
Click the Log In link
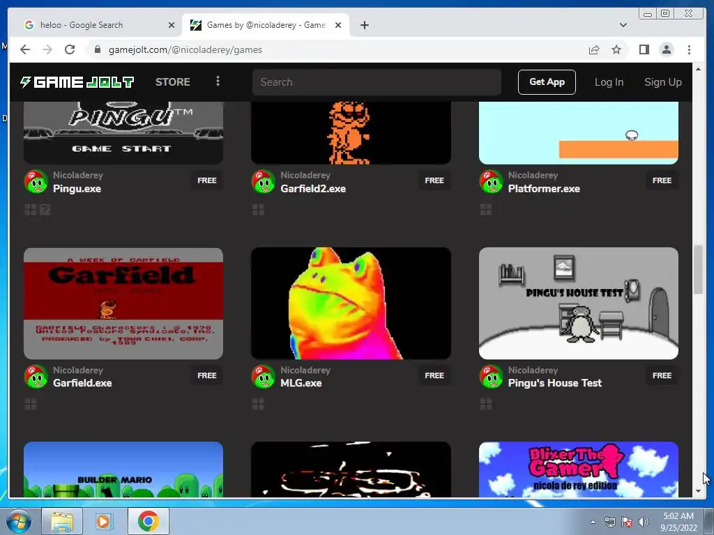click(x=609, y=82)
